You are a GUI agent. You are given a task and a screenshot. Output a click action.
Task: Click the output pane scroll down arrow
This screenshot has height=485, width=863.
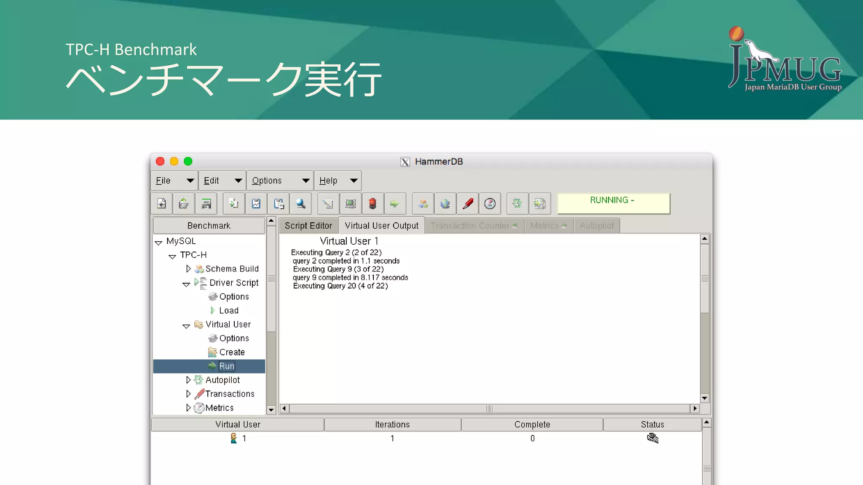(x=705, y=398)
